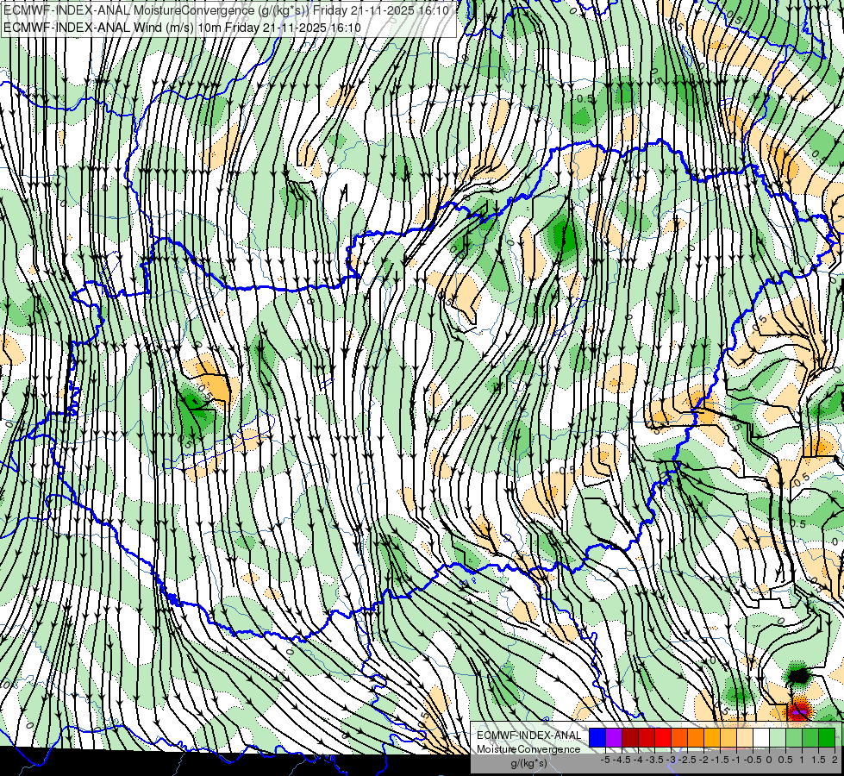The image size is (844, 776).
Task: Click the -2 legend tick value
Action: pyautogui.click(x=703, y=760)
